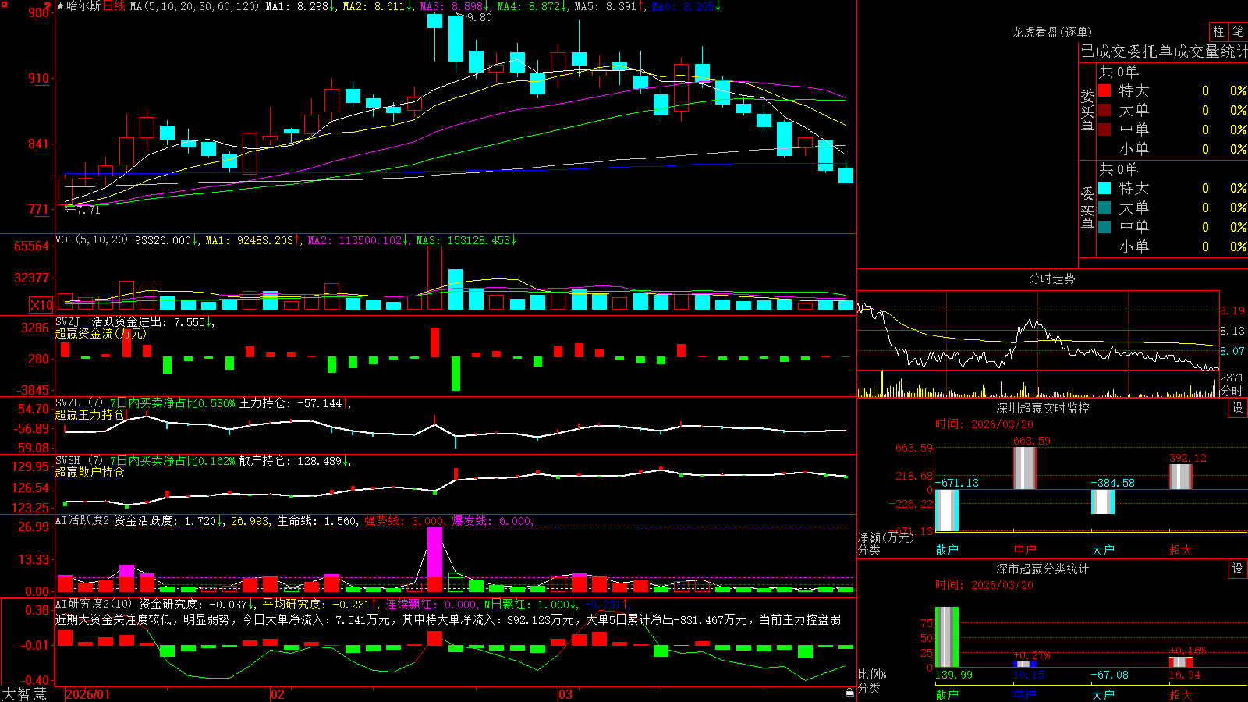Click teal 中单 swatch under 委卖单
Image resolution: width=1248 pixels, height=702 pixels.
tap(1104, 227)
